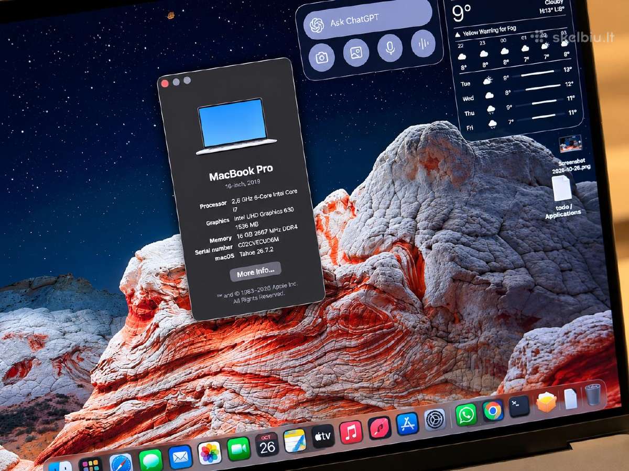Image resolution: width=629 pixels, height=471 pixels.
Task: Open the red feather app icon
Action: tap(379, 428)
